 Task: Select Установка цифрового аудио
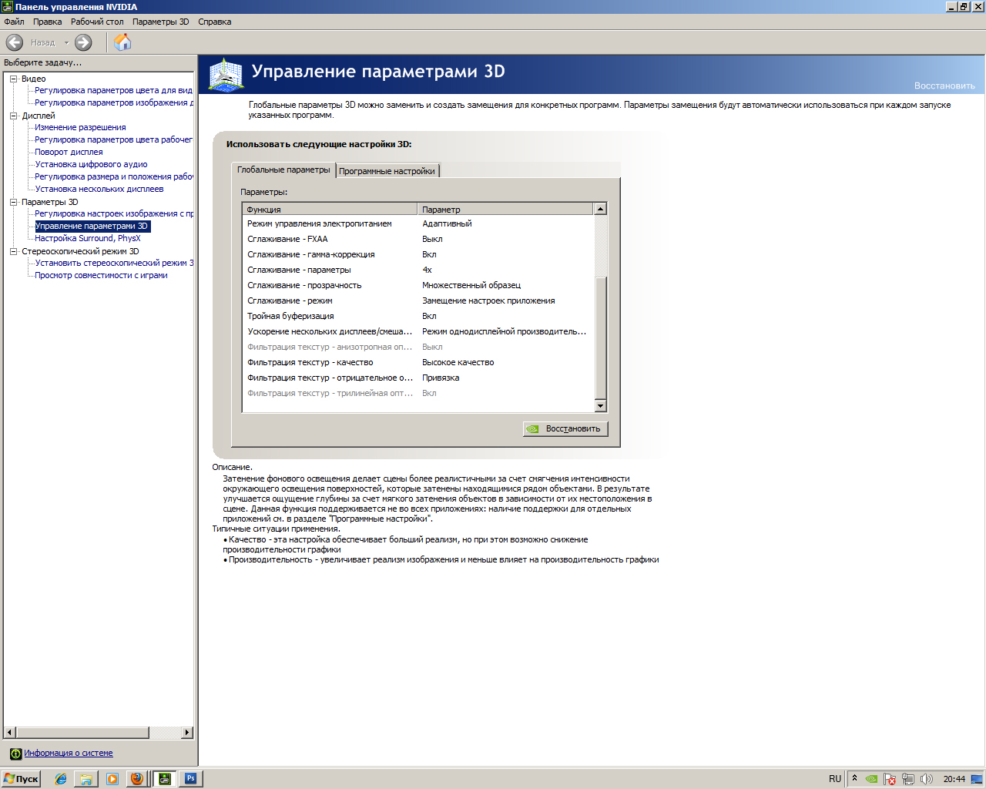pos(91,164)
